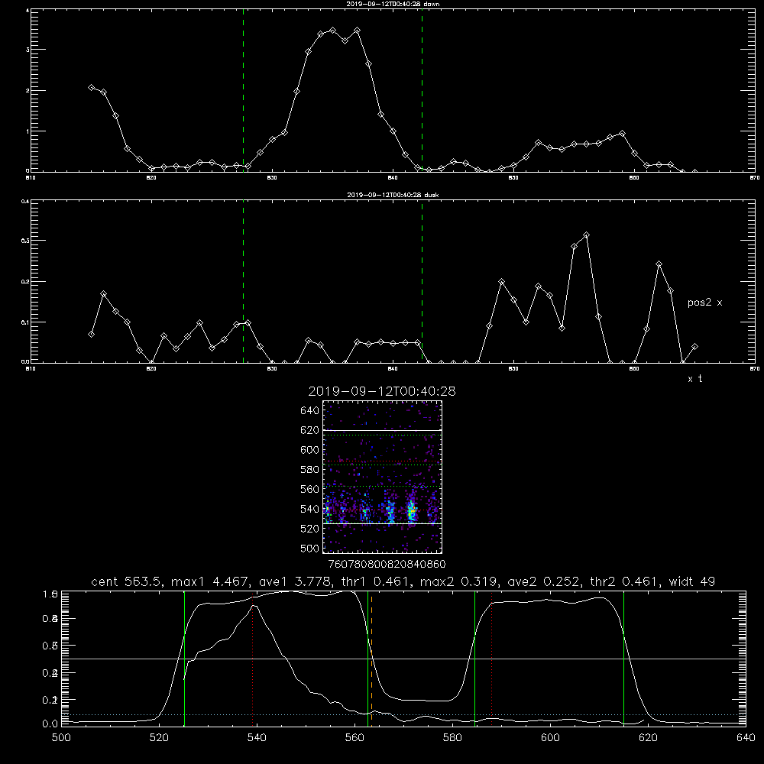The width and height of the screenshot is (764, 764).
Task: Click the solid green vertical line near 585
Action: 474,659
